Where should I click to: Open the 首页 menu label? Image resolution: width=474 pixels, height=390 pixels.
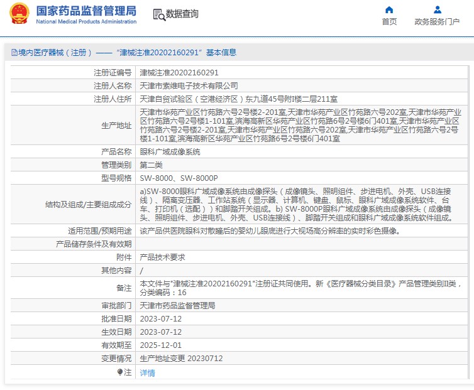click(389, 22)
